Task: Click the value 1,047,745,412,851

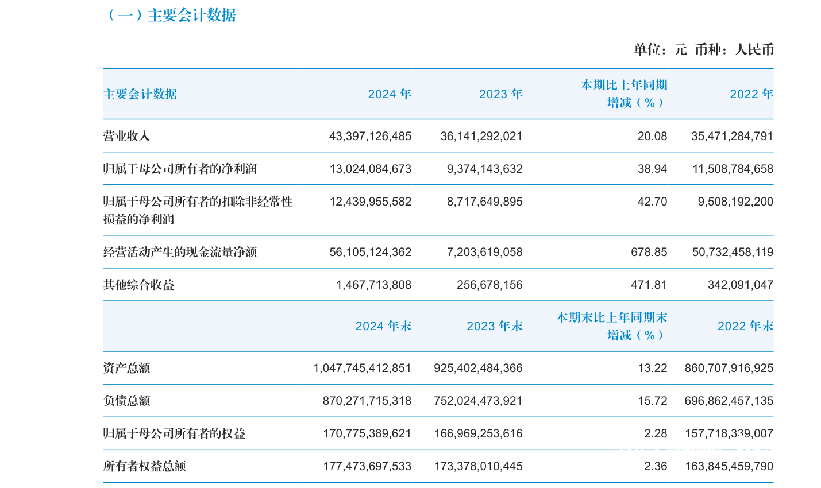Action: click(362, 368)
